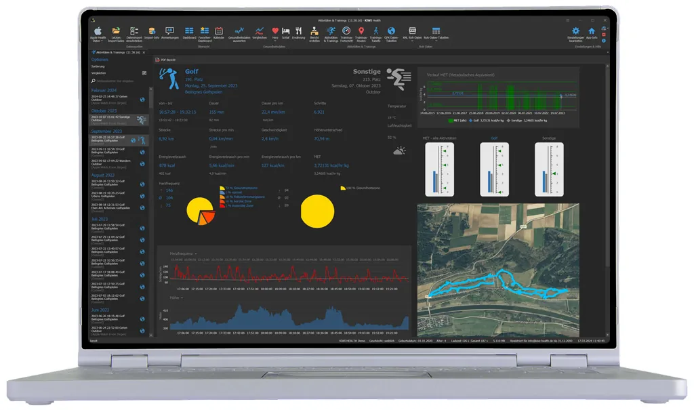The height and width of the screenshot is (410, 694).
Task: Click Bericht erstellen icon
Action: tap(314, 32)
